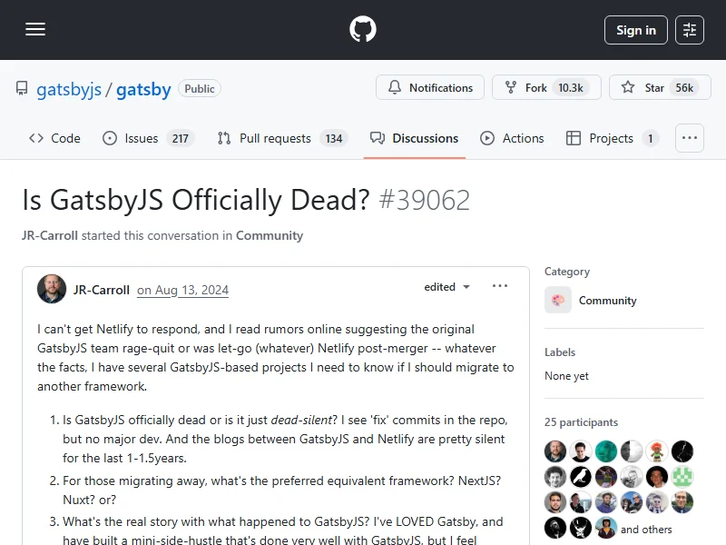Click the Sign in button
This screenshot has height=545, width=726.
[x=635, y=30]
